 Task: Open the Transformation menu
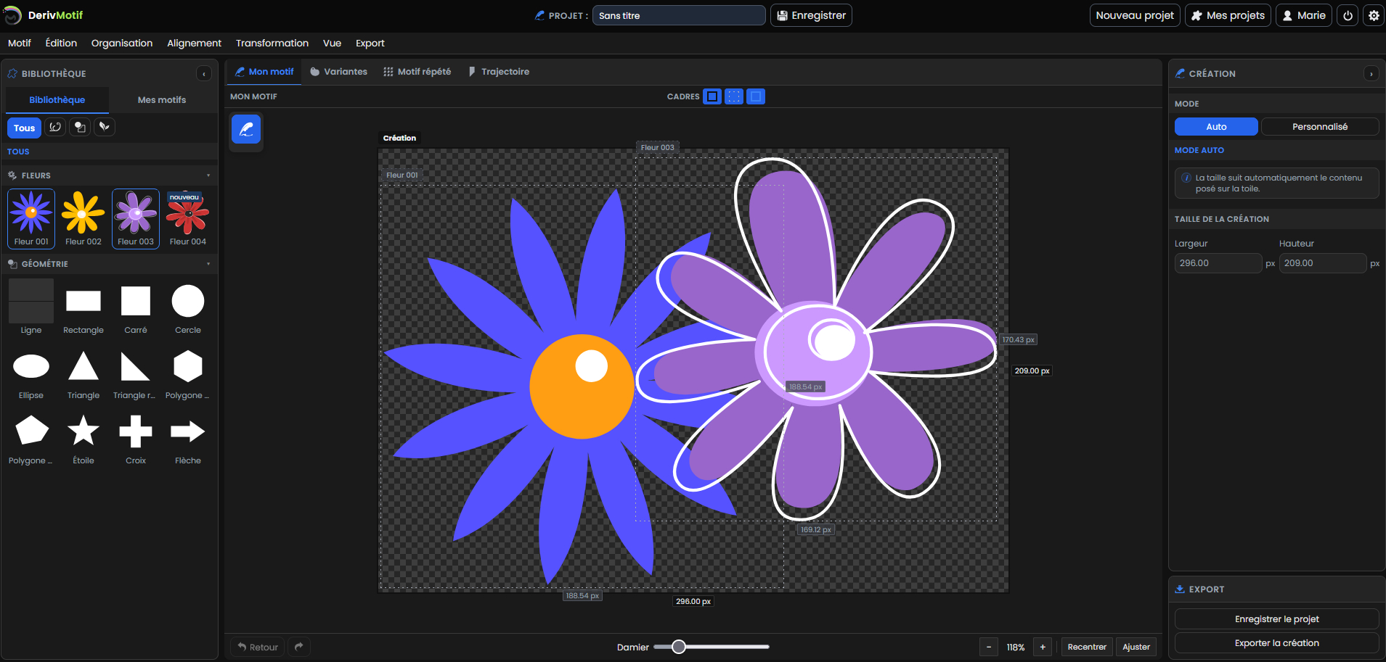tap(272, 43)
